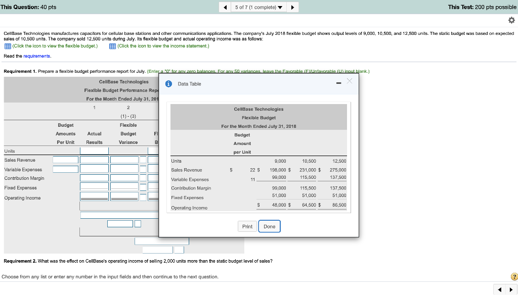Click Sales Revenue Budget Amounts Per Unit field

65,160
